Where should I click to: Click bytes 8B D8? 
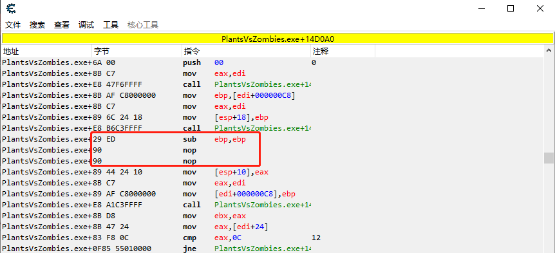[x=104, y=216]
